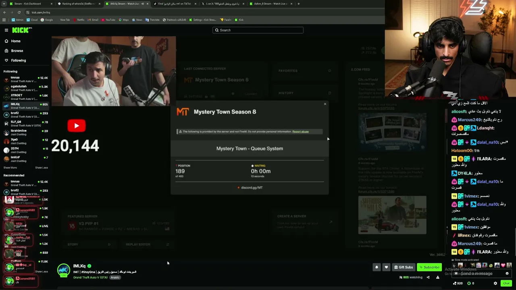Insert the pink heart emote
The image size is (516, 290).
coord(503,265)
